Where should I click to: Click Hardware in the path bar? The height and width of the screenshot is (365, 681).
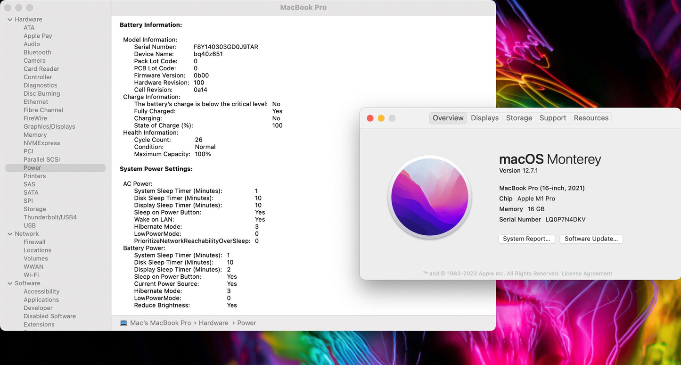[x=213, y=323]
